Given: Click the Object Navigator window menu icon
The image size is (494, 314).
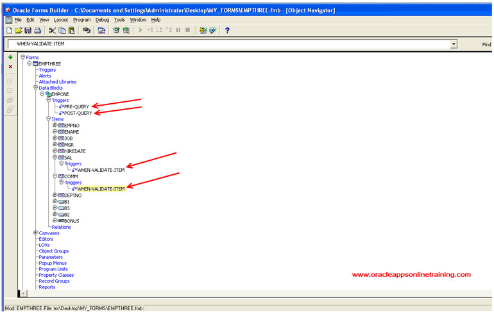Looking at the screenshot, I should pyautogui.click(x=9, y=20).
